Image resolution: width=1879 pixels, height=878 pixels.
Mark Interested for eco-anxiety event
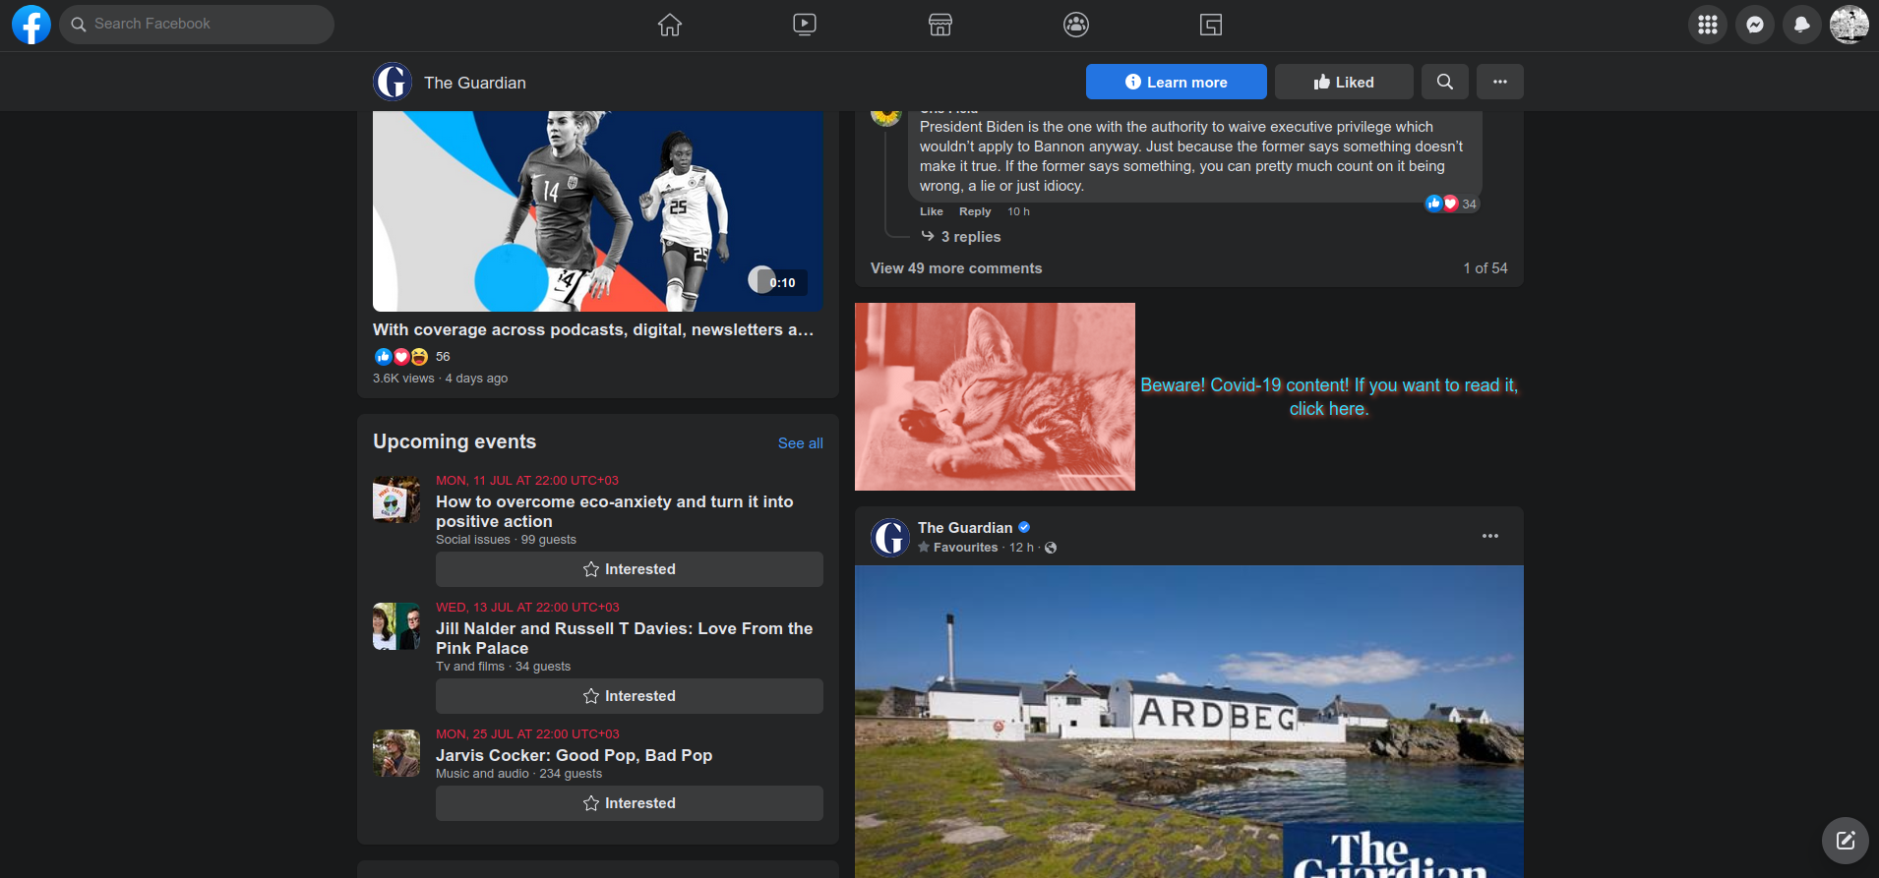(x=630, y=569)
